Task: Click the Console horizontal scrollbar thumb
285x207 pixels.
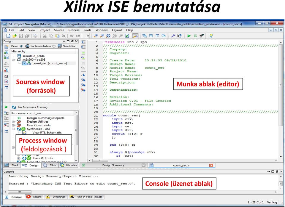Action: point(20,192)
